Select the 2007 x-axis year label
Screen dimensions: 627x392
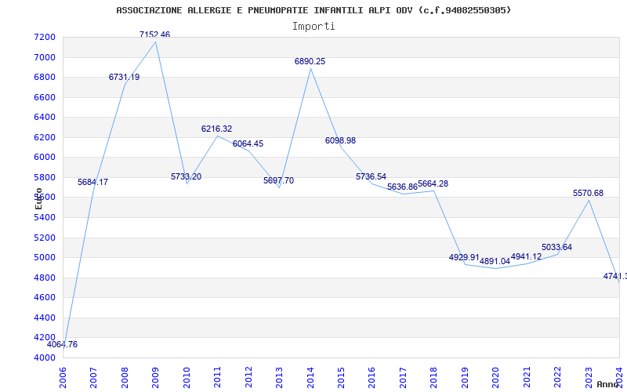coord(93,377)
